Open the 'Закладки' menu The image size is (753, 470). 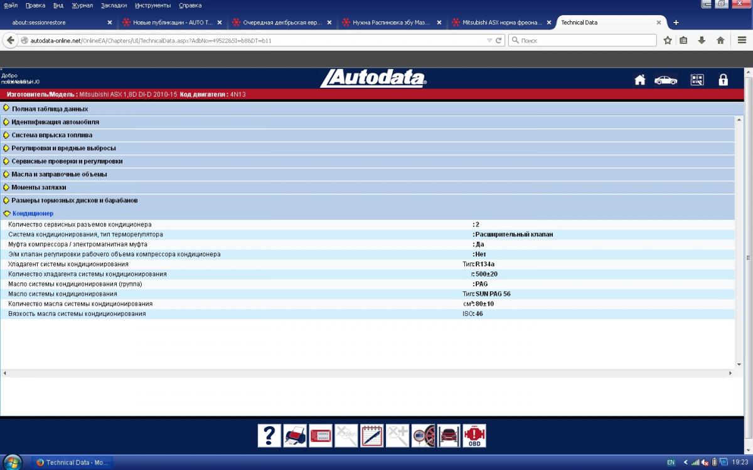coord(114,5)
